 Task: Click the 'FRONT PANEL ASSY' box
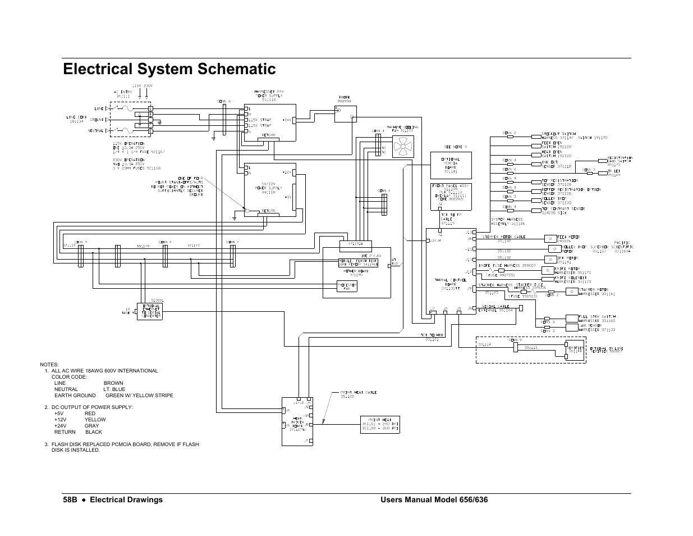click(451, 196)
